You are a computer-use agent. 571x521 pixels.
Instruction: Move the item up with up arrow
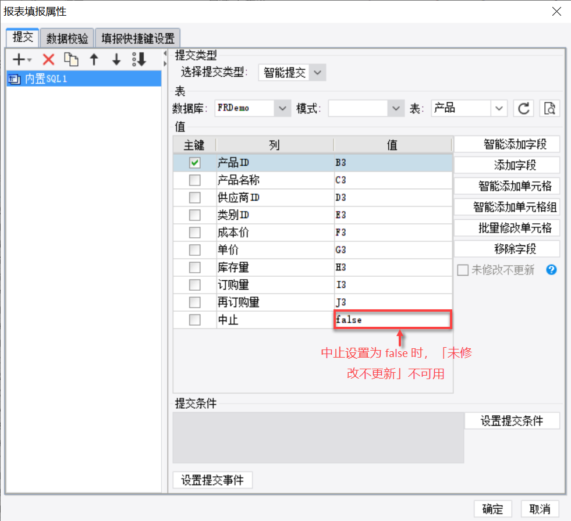click(94, 59)
